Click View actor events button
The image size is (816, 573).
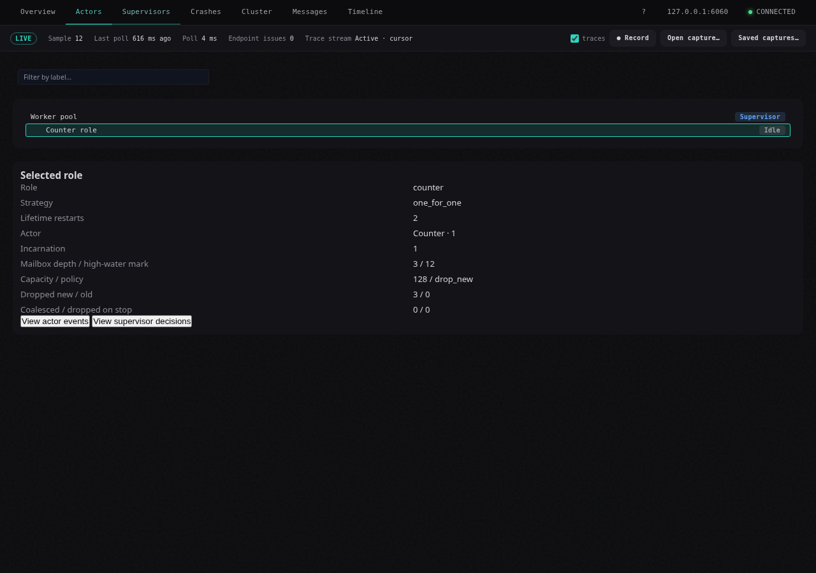coord(55,322)
